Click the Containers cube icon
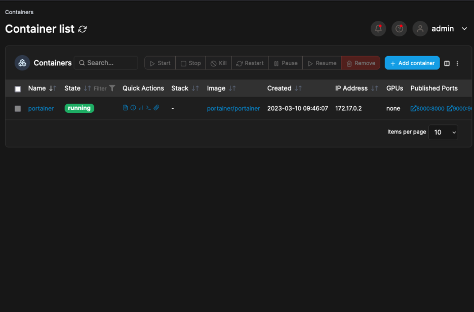 point(22,63)
